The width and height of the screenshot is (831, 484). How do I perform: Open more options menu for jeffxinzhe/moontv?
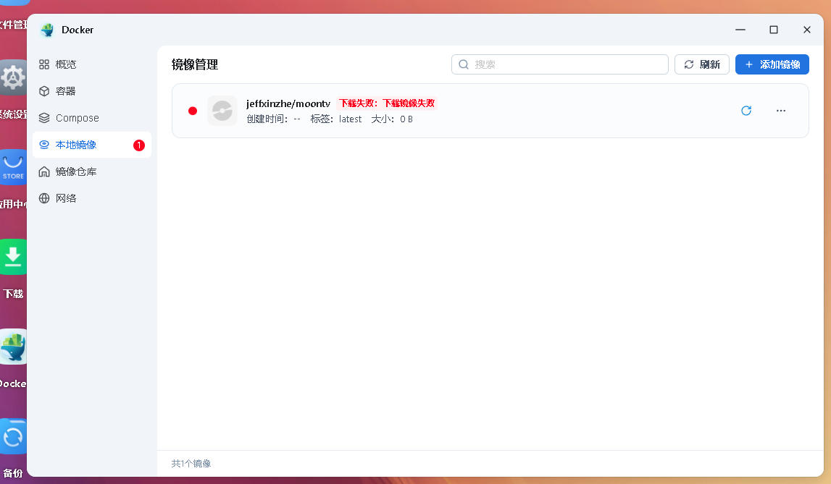[781, 111]
